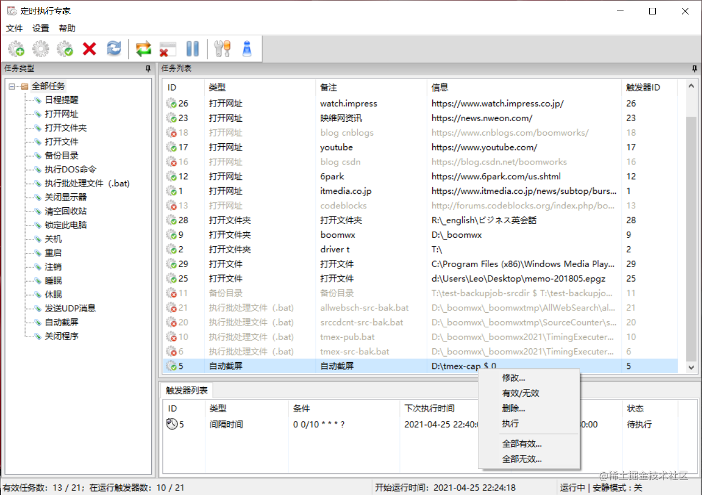
Task: Click the clock icon of trigger 5
Action: 172,424
